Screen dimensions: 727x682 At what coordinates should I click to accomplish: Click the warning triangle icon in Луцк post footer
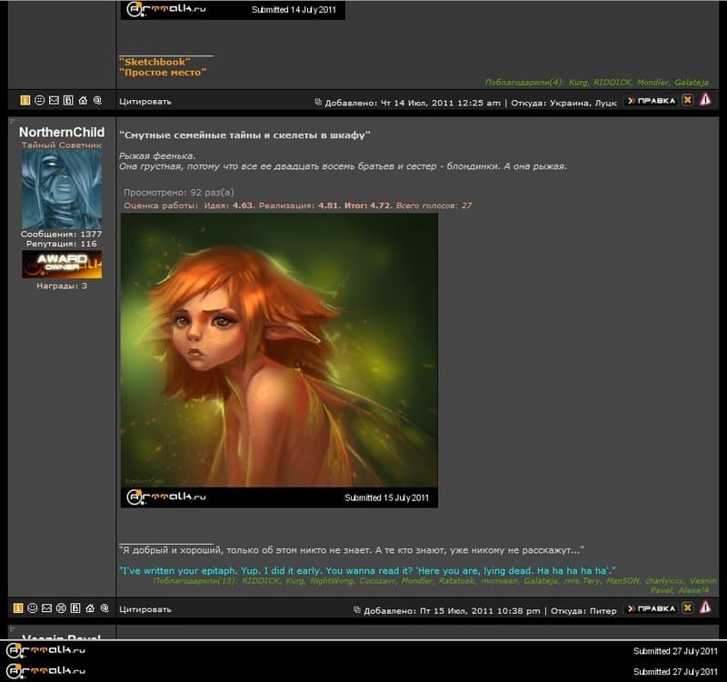point(705,100)
